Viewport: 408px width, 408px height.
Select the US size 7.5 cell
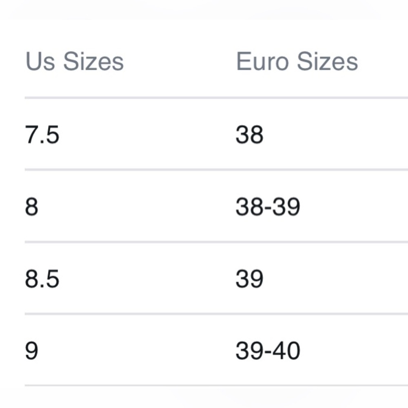tap(42, 135)
